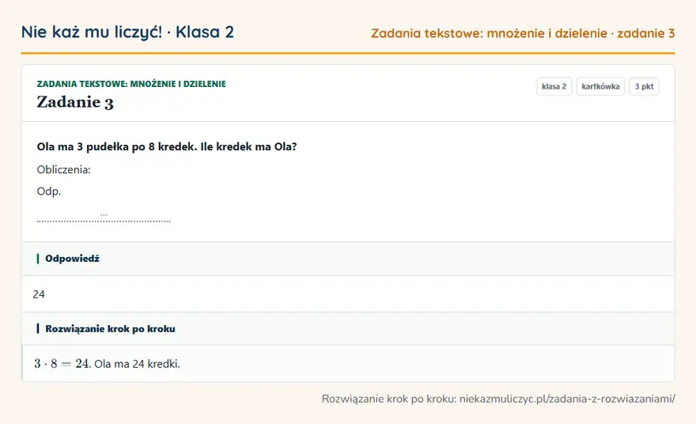The width and height of the screenshot is (696, 424).
Task: Open the niekazmuliczyc.pl/zadania-z-rozwiazaniami/ footer link
Action: [x=567, y=399]
